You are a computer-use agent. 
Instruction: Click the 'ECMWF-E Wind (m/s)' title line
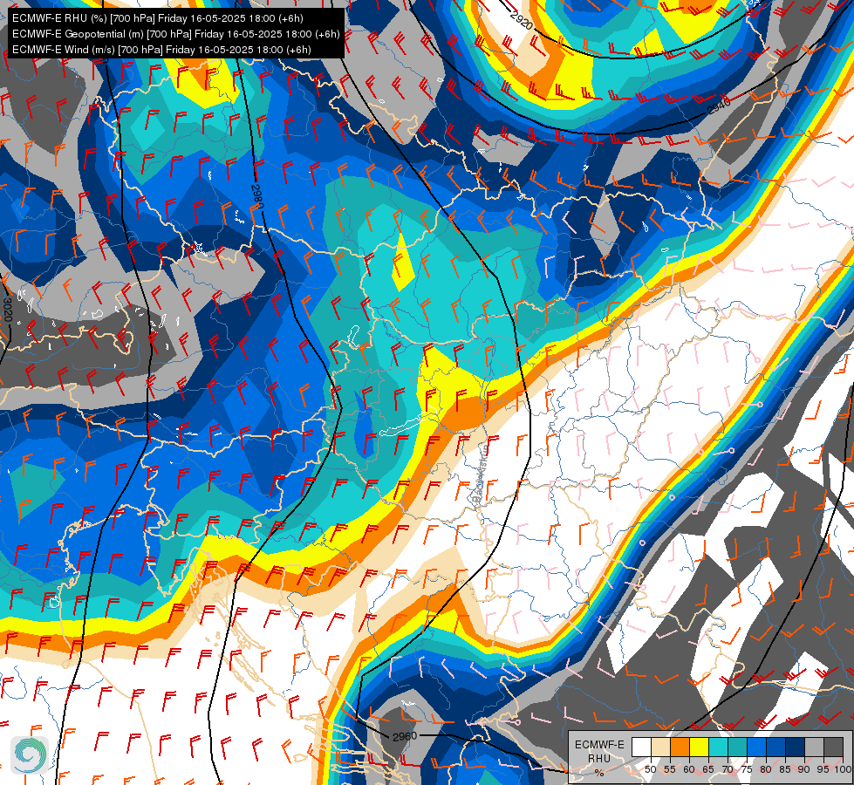tap(161, 50)
